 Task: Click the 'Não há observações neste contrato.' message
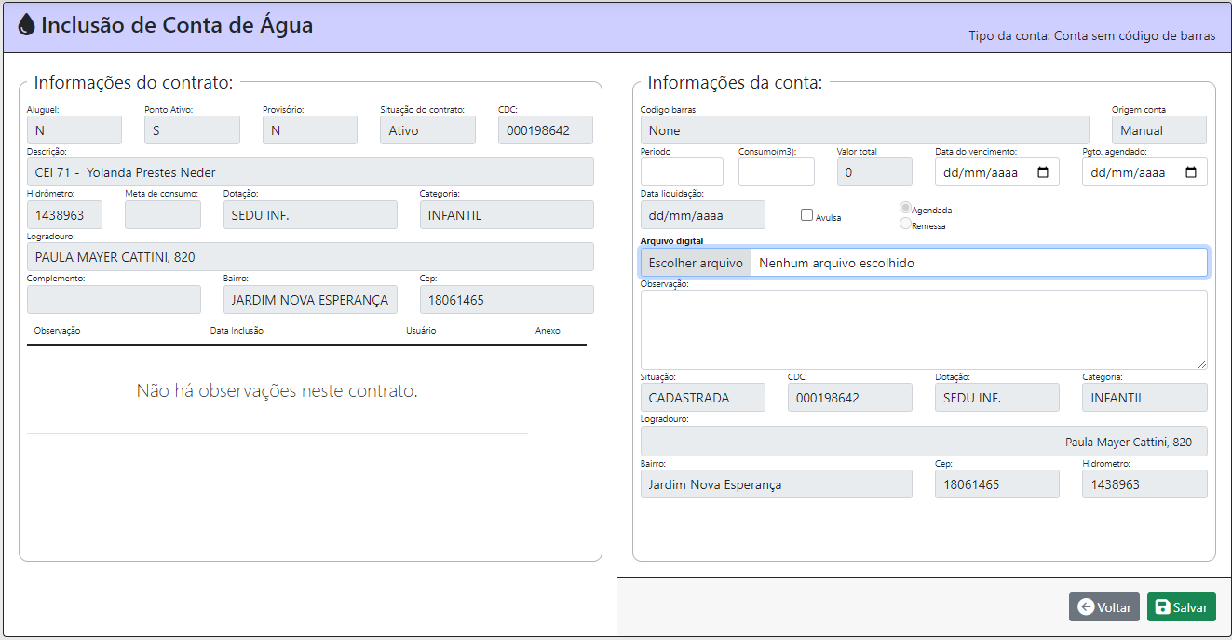(x=278, y=390)
